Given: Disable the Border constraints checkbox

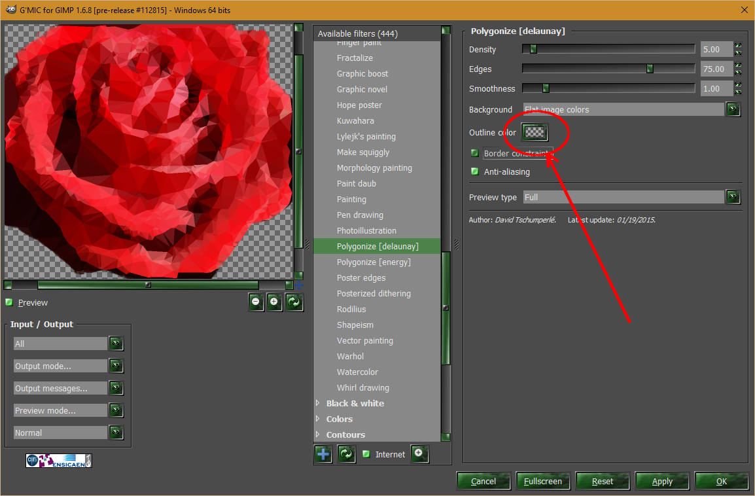Looking at the screenshot, I should tap(475, 153).
